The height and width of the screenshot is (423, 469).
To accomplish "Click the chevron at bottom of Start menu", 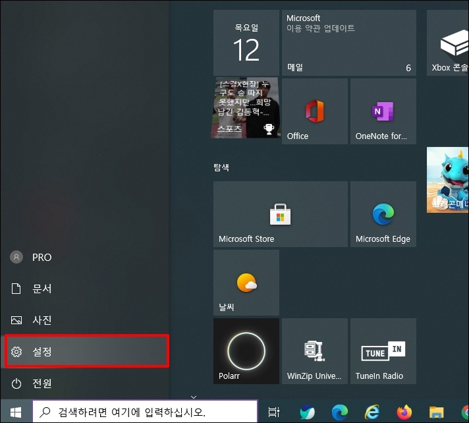I will pyautogui.click(x=194, y=397).
